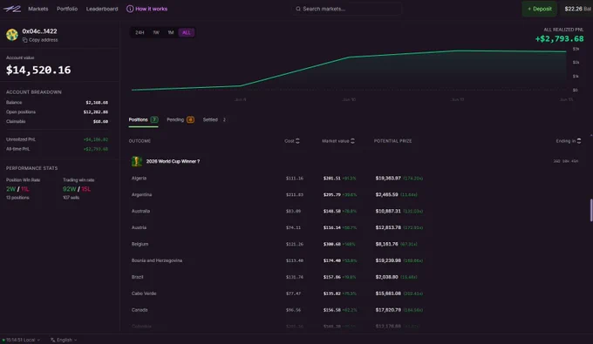Click the POTENTIAL PRIZE column header
The image size is (593, 344).
click(x=393, y=141)
